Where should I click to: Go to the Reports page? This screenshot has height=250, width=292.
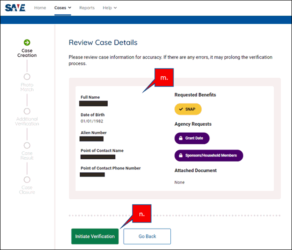pos(87,8)
